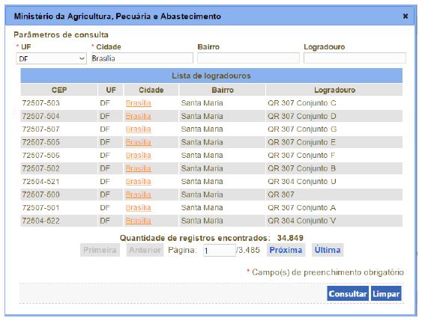Image resolution: width=422 pixels, height=321 pixels.
Task: Open the UF dropdown showing DF
Action: (51, 58)
